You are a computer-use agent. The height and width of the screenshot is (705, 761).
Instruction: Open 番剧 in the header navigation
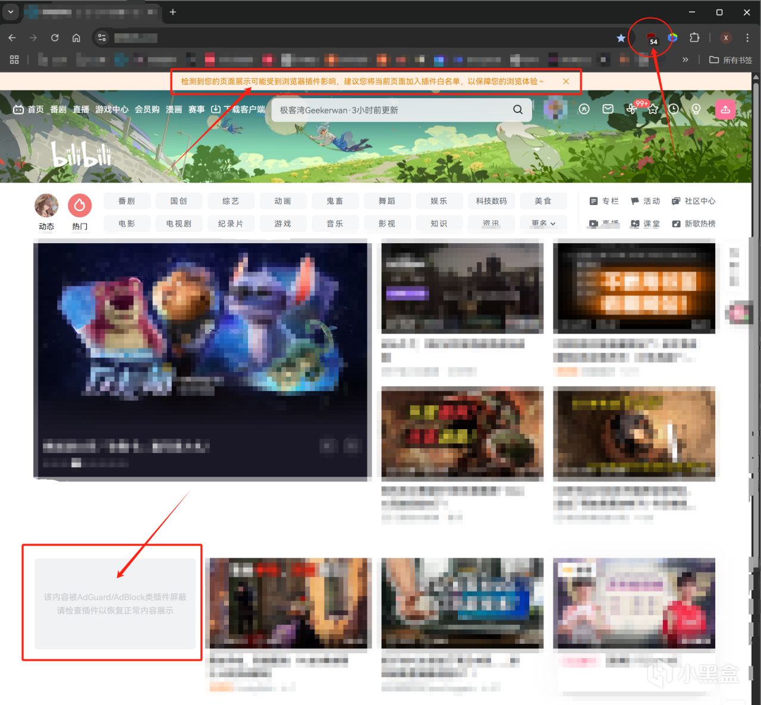point(58,109)
